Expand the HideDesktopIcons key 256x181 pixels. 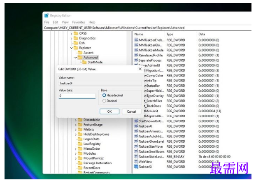tap(75, 135)
